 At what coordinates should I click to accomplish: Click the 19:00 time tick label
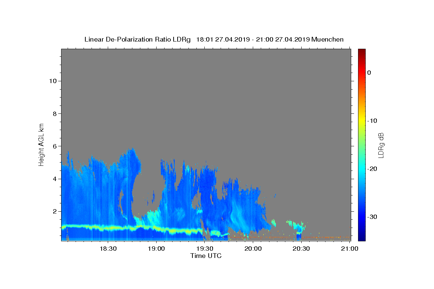point(156,249)
